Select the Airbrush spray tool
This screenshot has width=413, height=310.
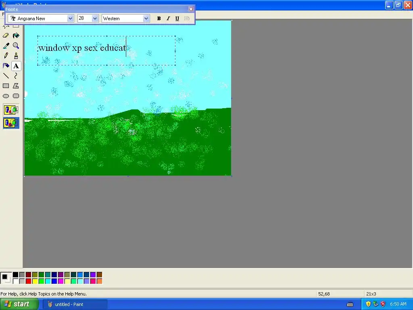[6, 66]
